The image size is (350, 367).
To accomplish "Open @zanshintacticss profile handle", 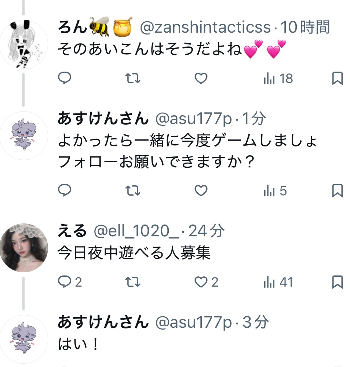I will [205, 27].
